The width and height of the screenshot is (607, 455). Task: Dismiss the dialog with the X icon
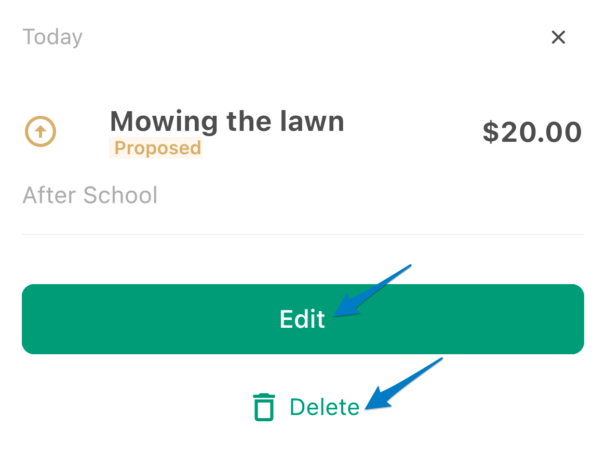click(558, 37)
